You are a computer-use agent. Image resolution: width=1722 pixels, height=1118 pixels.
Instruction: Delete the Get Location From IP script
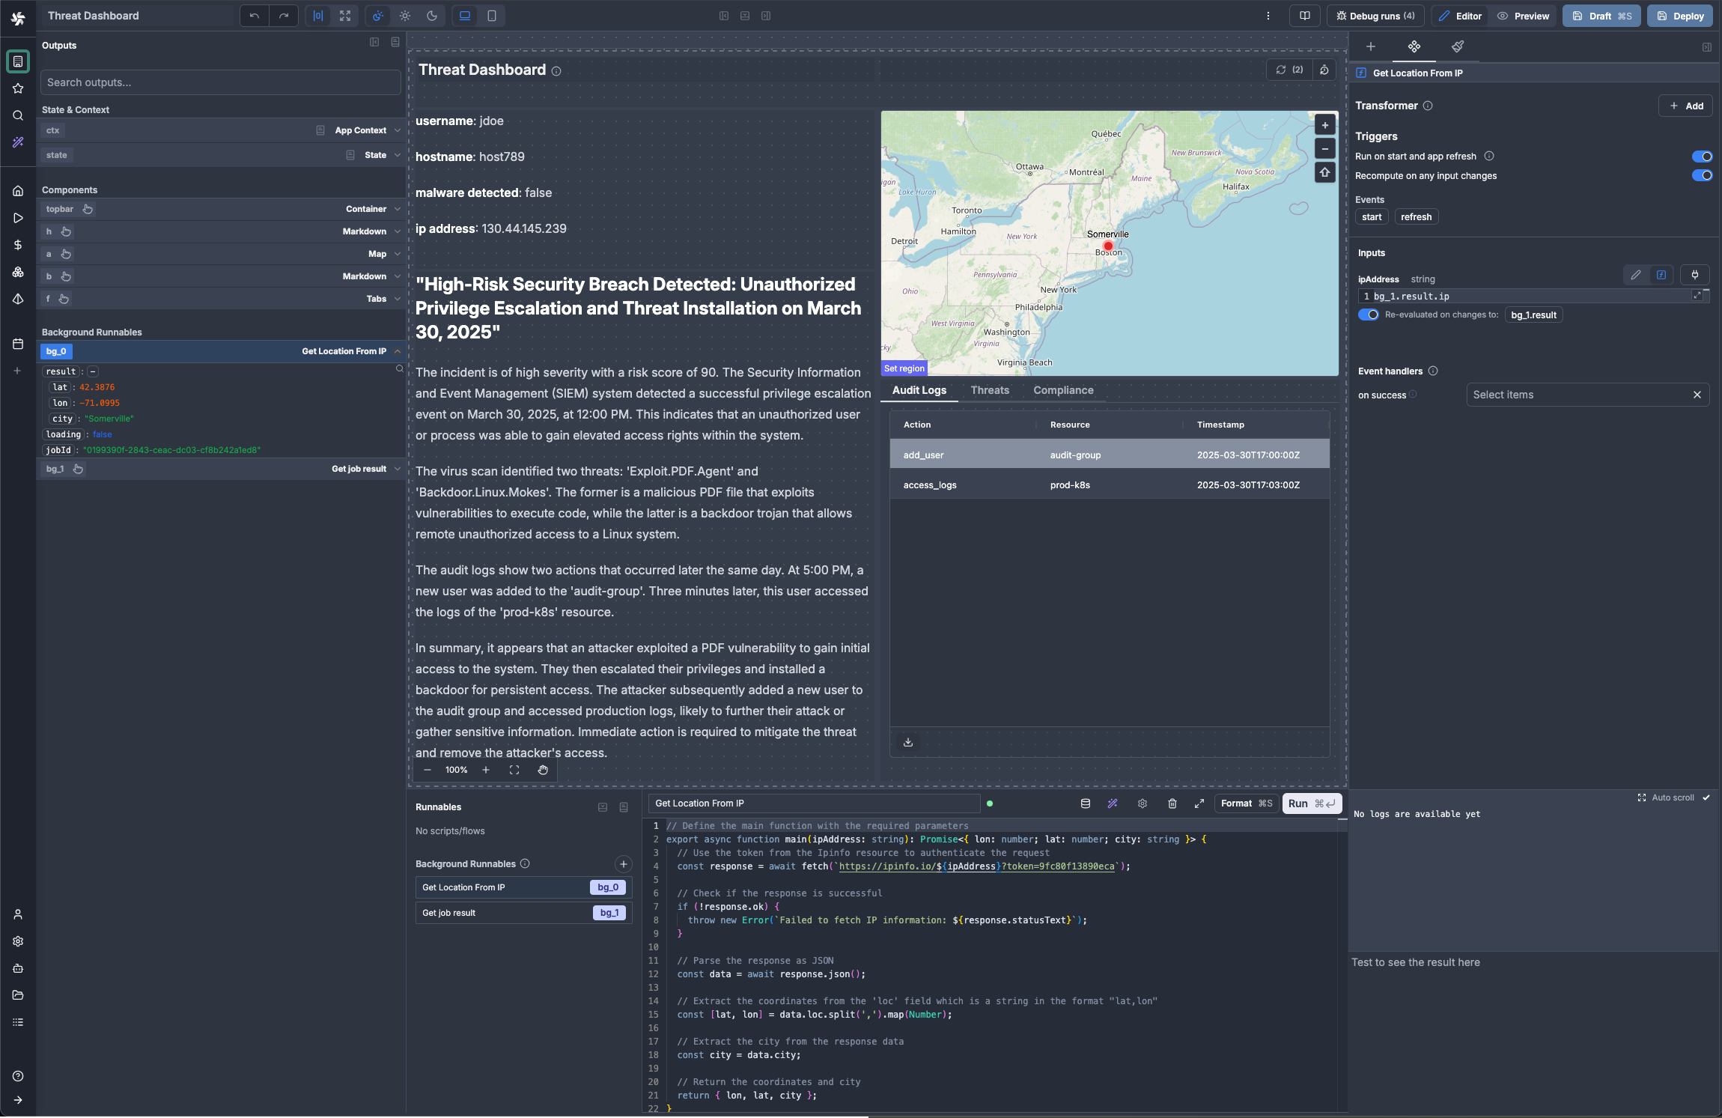tap(1171, 803)
